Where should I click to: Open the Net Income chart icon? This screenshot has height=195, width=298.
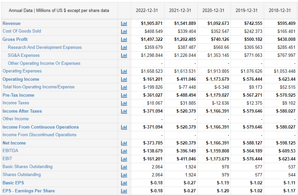124,143
